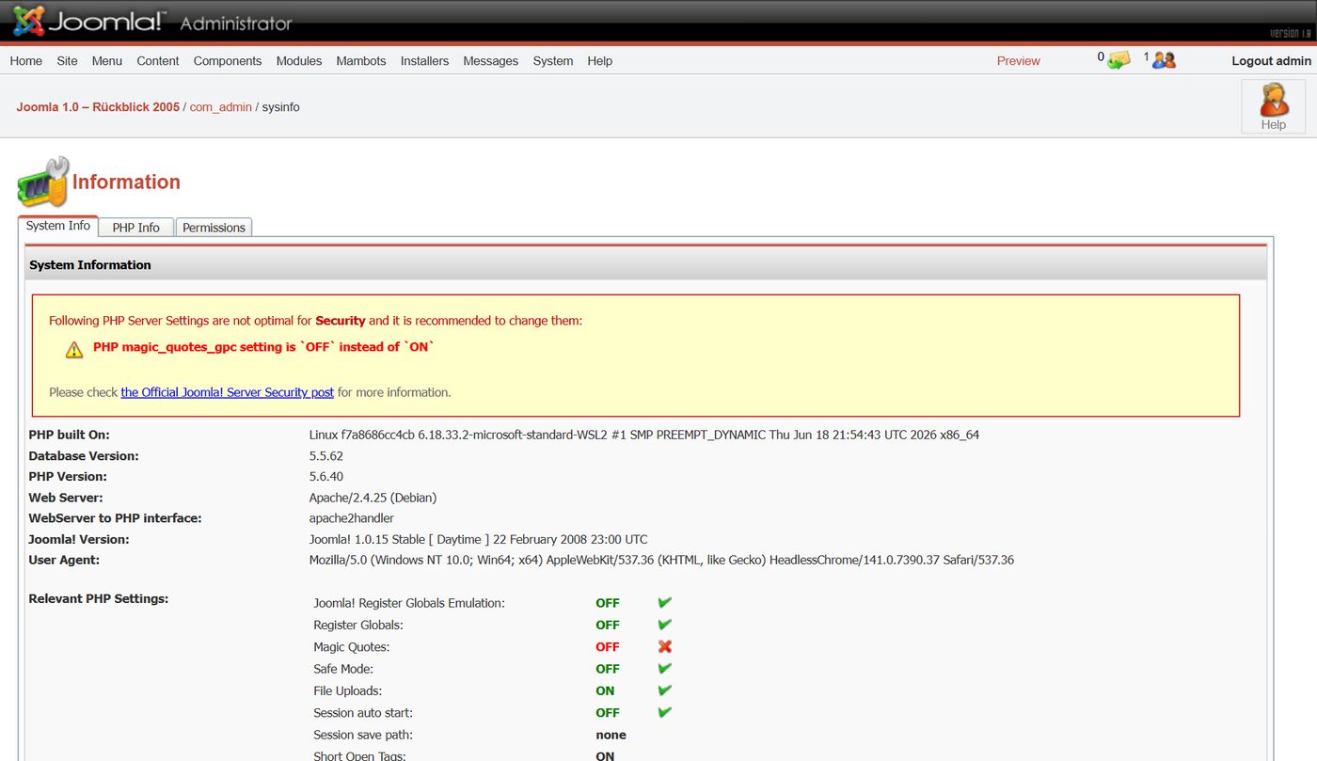This screenshot has width=1317, height=761.
Task: Click the Preview link
Action: coord(1019,61)
